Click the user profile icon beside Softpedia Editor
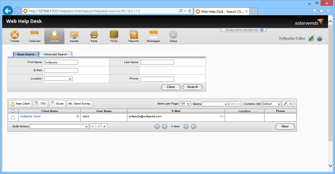Screen dimensions: 335x174 (319, 38)
